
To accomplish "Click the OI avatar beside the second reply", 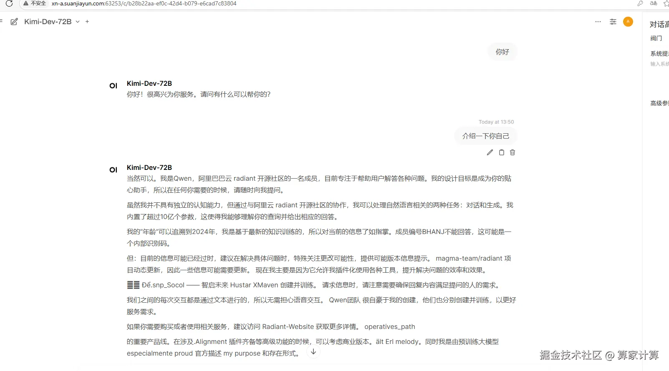I will tap(114, 170).
